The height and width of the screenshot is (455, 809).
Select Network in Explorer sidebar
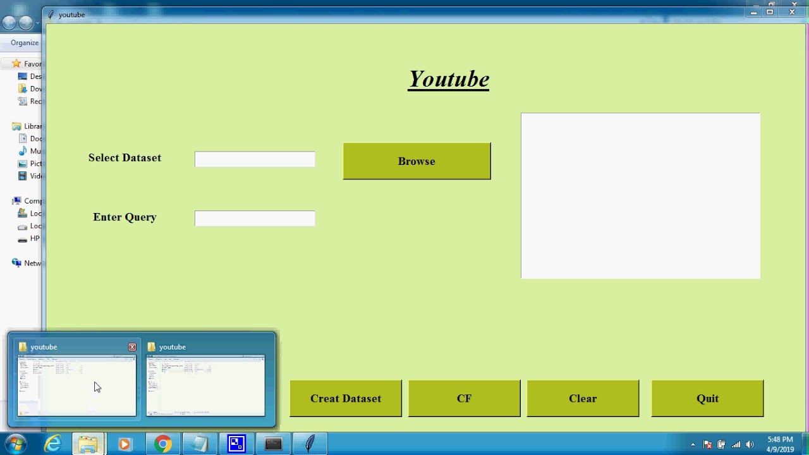pyautogui.click(x=27, y=264)
